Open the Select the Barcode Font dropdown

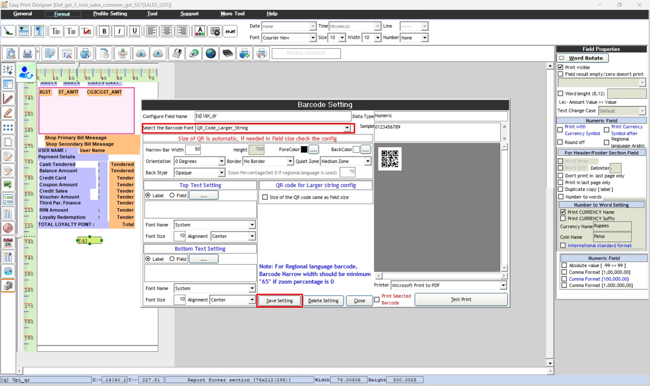coord(347,128)
